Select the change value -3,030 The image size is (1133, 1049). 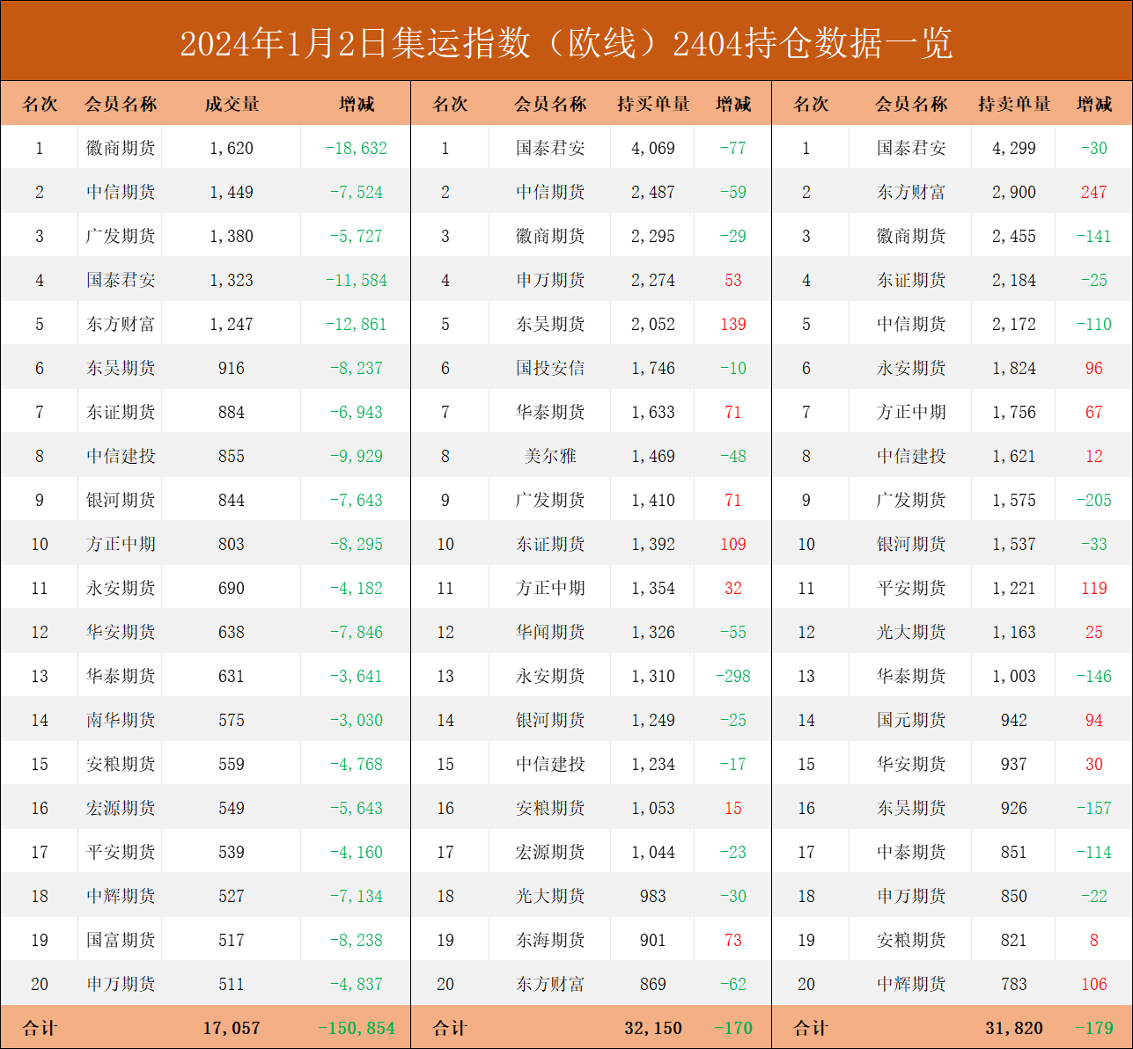pyautogui.click(x=356, y=720)
